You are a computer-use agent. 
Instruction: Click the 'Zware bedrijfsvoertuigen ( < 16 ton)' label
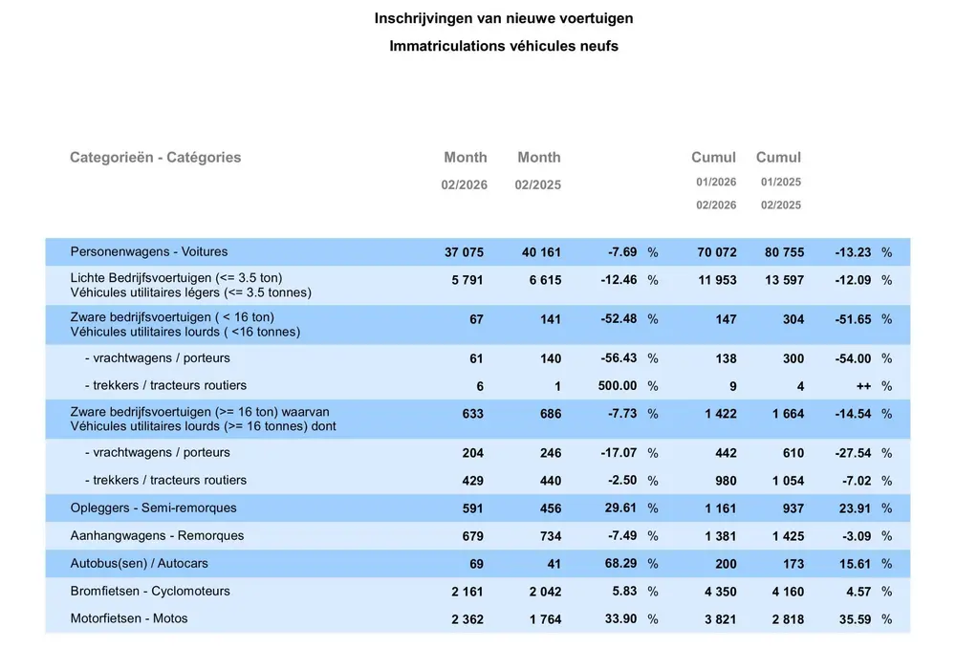[172, 317]
